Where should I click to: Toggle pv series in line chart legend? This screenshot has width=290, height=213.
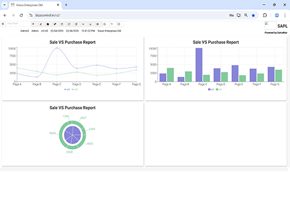coord(67,90)
